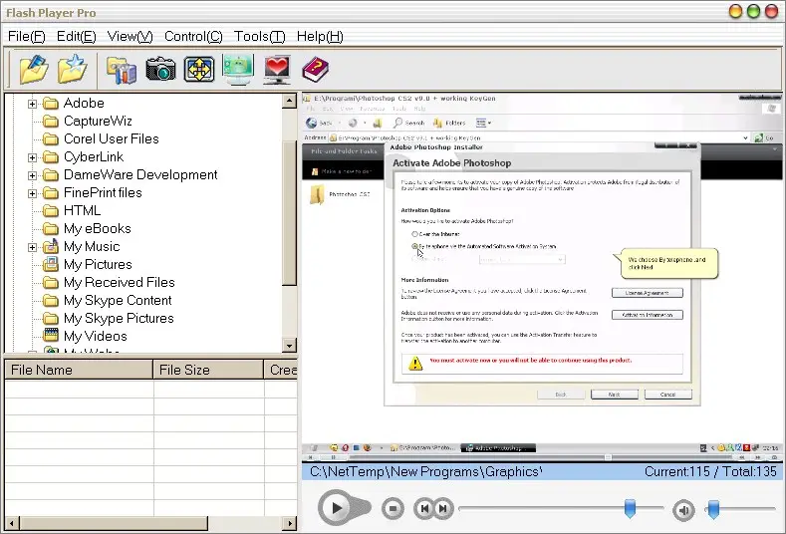Select 'Over the Internet' radio in video

point(414,234)
